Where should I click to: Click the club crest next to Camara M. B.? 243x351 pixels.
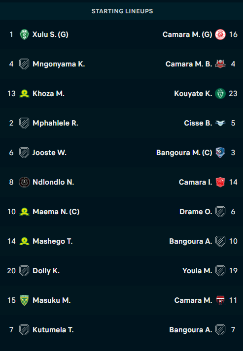click(220, 64)
